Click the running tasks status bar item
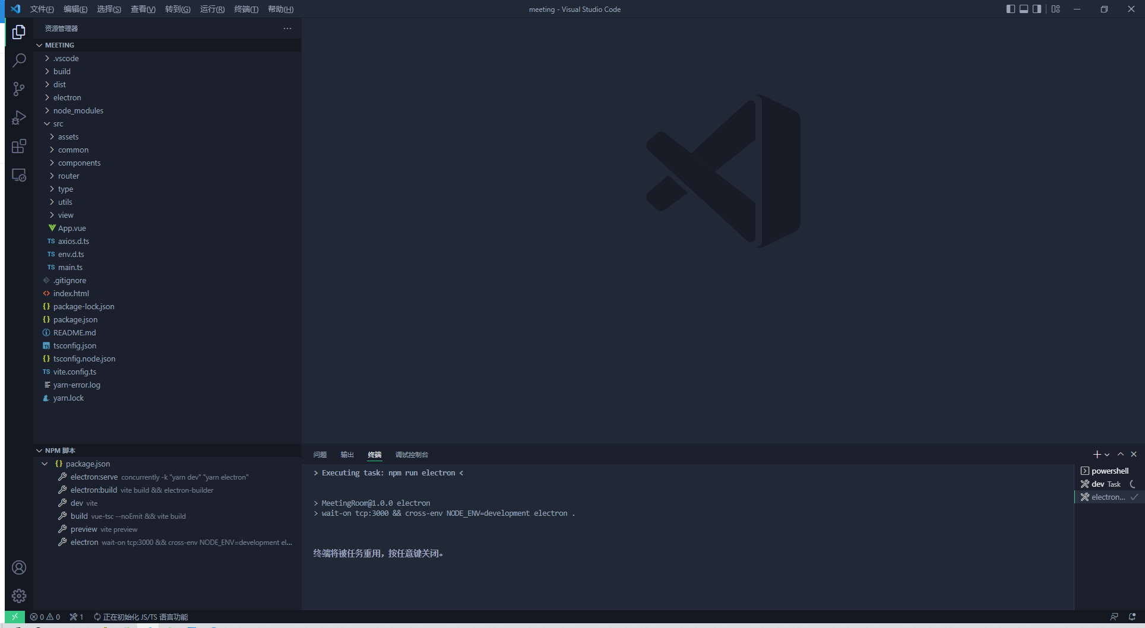 tap(77, 617)
